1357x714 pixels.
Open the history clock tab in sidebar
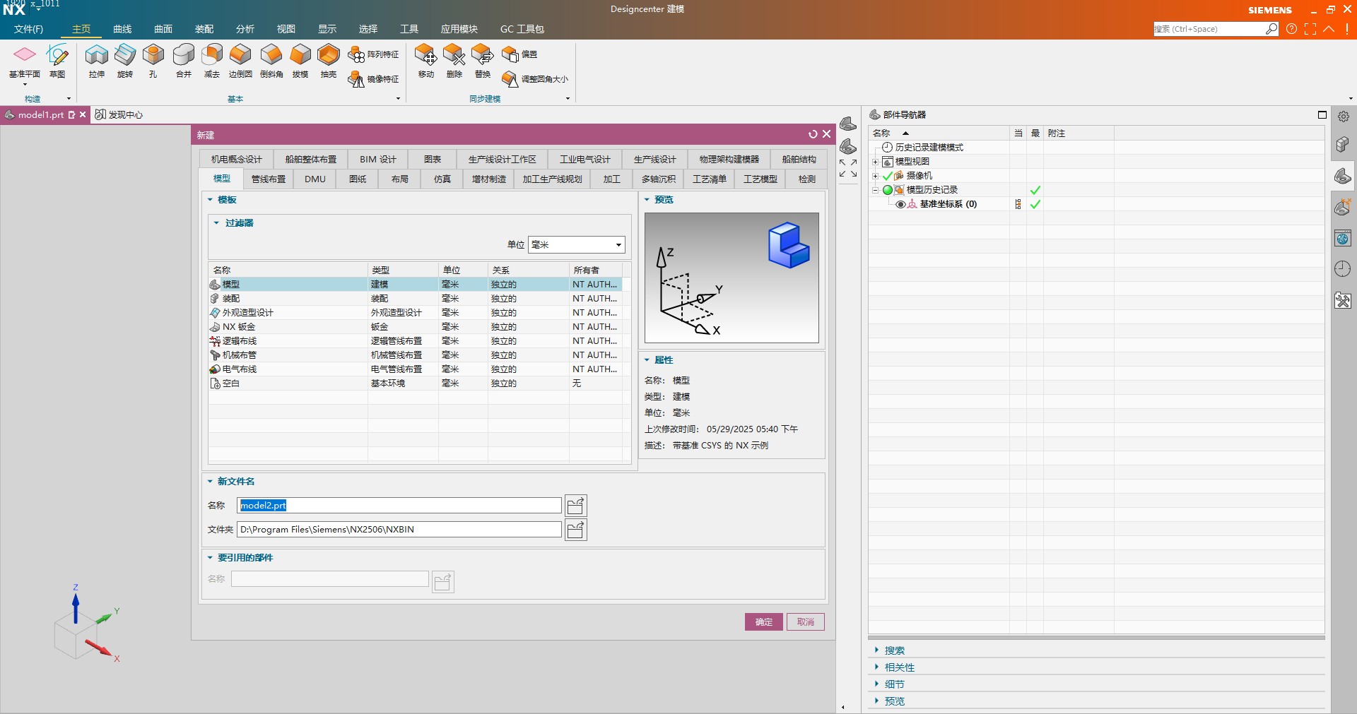(1343, 269)
